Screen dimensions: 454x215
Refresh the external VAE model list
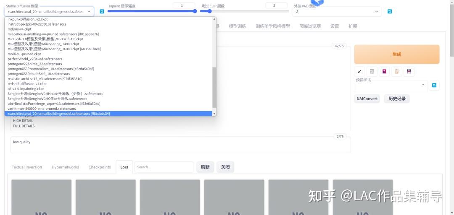click(x=390, y=12)
